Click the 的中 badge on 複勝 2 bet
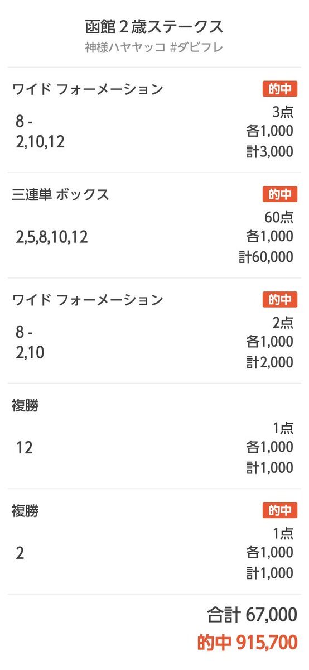 [x=280, y=510]
